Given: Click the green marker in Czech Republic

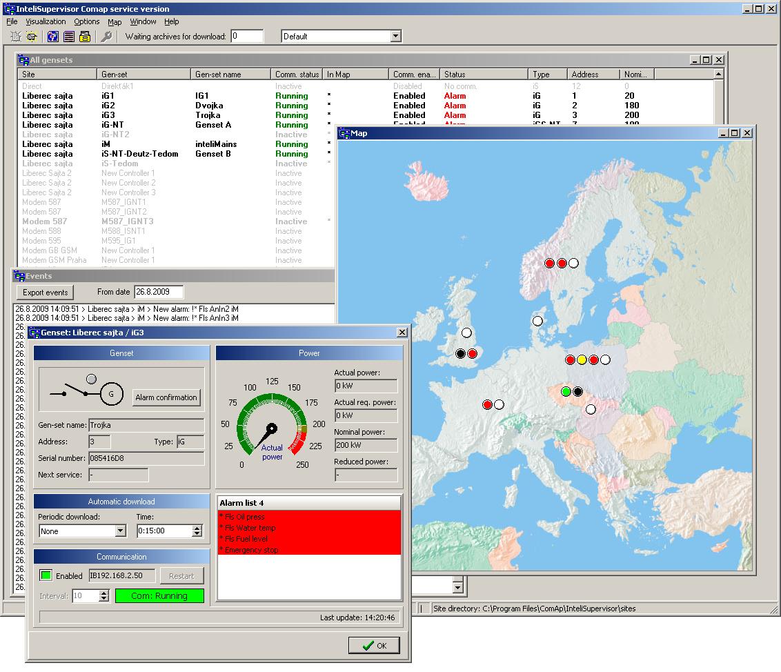Looking at the screenshot, I should click(x=566, y=392).
